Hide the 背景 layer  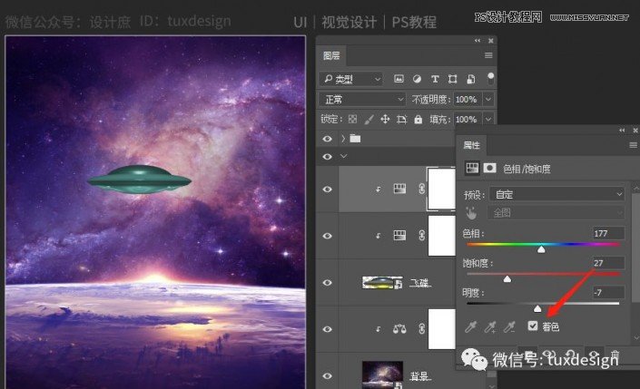327,376
